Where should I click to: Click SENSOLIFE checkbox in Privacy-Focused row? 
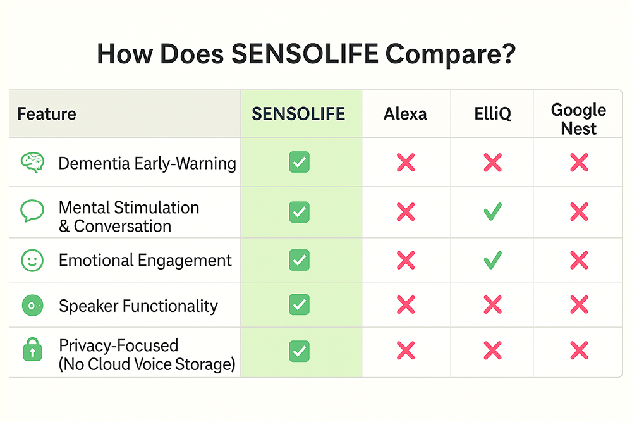[x=299, y=351]
